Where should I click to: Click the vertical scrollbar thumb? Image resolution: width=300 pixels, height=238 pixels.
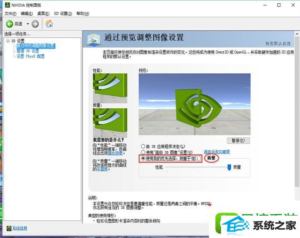click(297, 112)
